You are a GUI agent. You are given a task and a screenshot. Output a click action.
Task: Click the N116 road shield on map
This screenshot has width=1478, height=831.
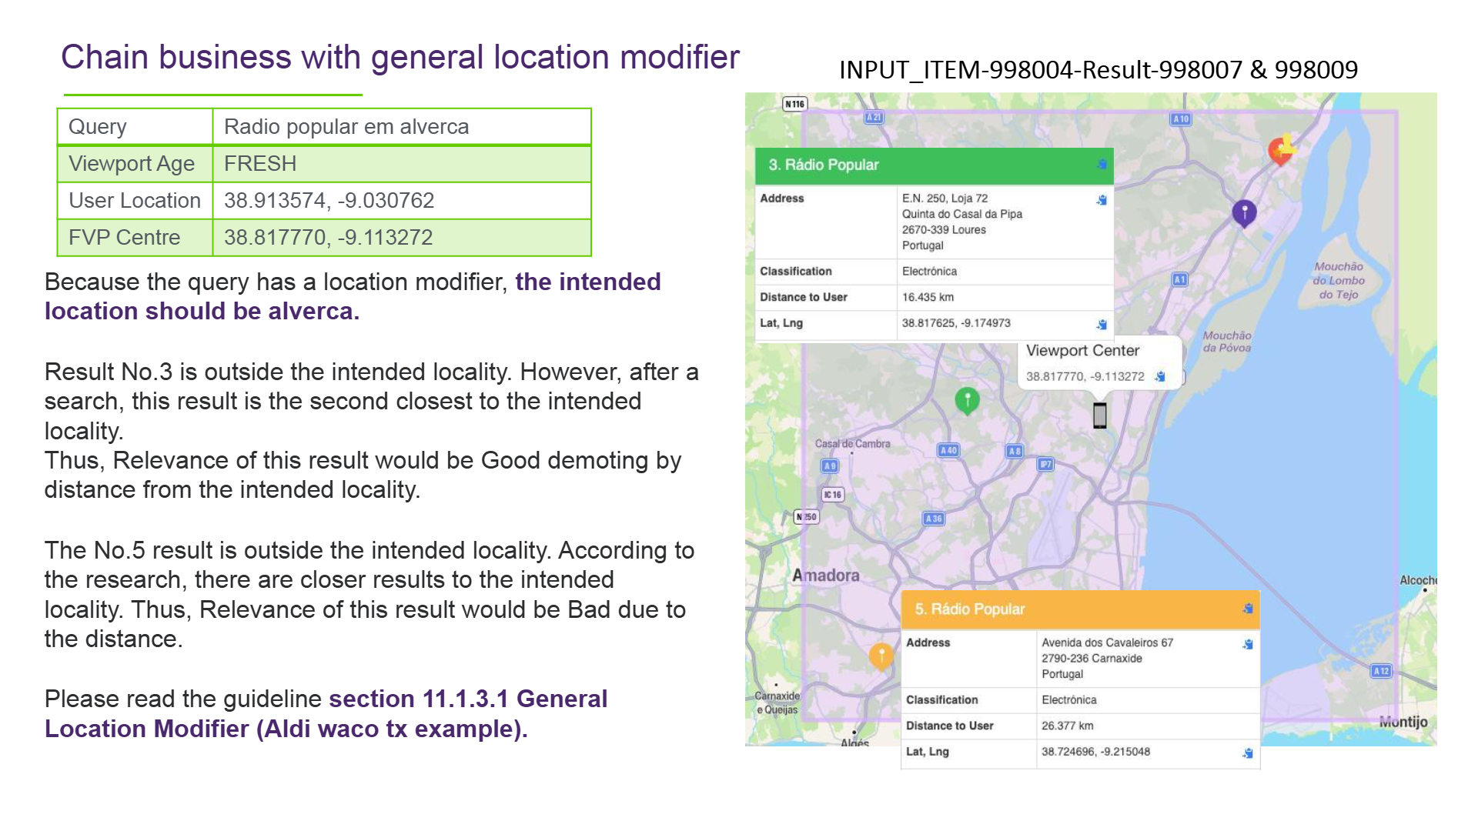tap(794, 104)
